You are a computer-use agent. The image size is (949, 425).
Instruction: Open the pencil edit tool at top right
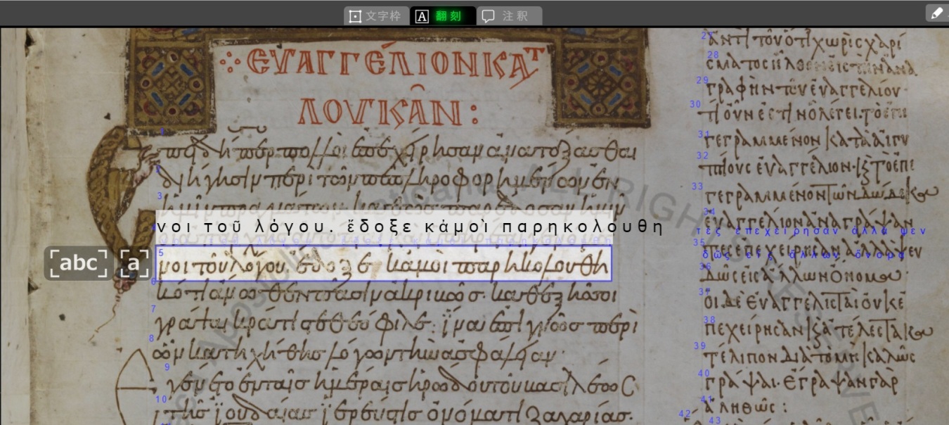coord(937,12)
